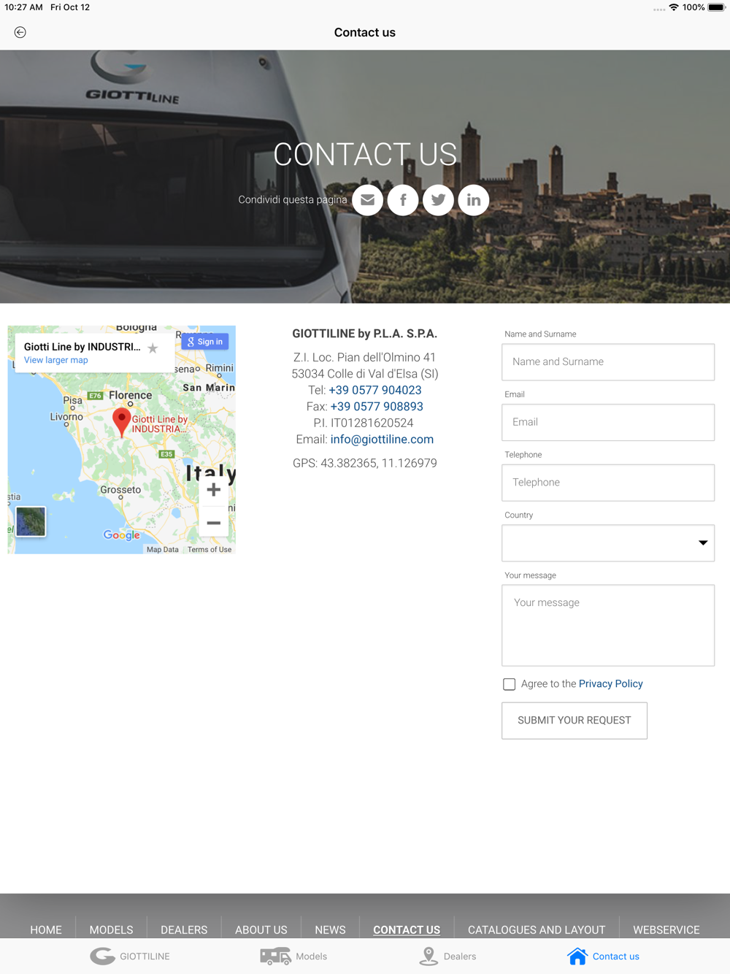Click GPS coordinates text 43.382365, 11.126979
Screen dimensions: 730x974
[365, 464]
